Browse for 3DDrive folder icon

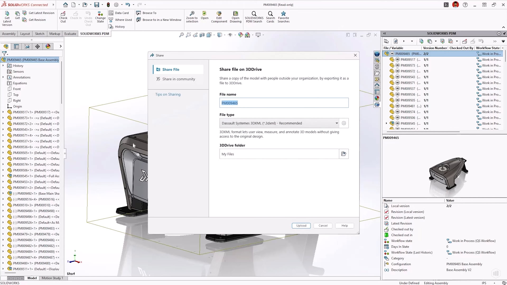[x=343, y=154]
